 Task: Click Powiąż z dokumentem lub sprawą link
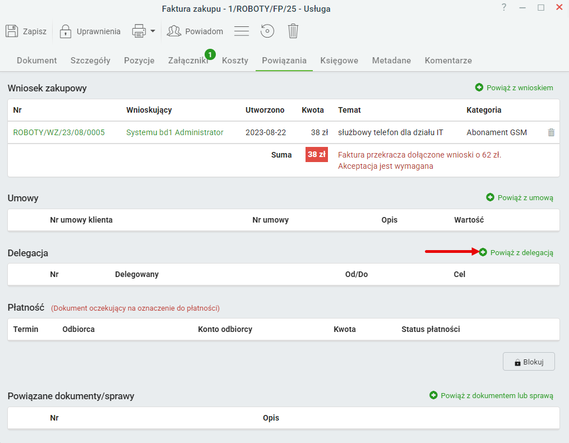[497, 396]
